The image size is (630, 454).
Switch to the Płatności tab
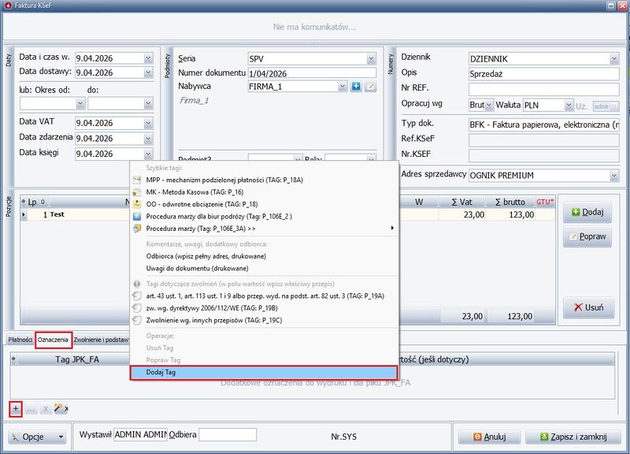(20, 340)
